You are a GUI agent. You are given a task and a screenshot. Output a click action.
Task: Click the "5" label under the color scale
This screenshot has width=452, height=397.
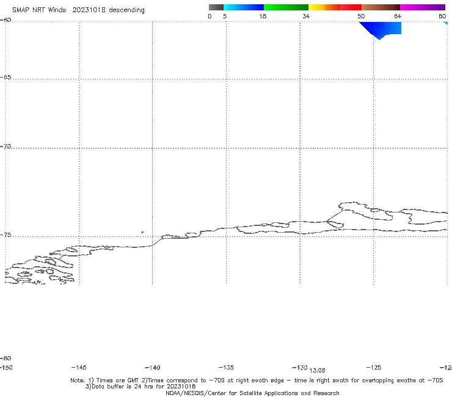(225, 16)
